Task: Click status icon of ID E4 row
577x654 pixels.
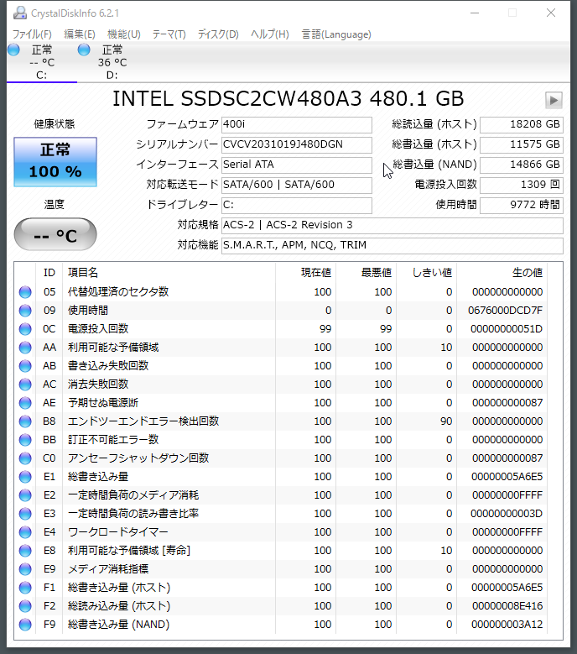Action: pos(25,532)
